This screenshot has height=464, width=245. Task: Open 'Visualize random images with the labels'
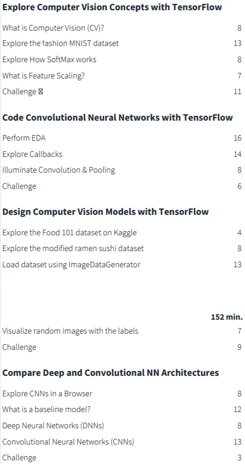(x=70, y=331)
